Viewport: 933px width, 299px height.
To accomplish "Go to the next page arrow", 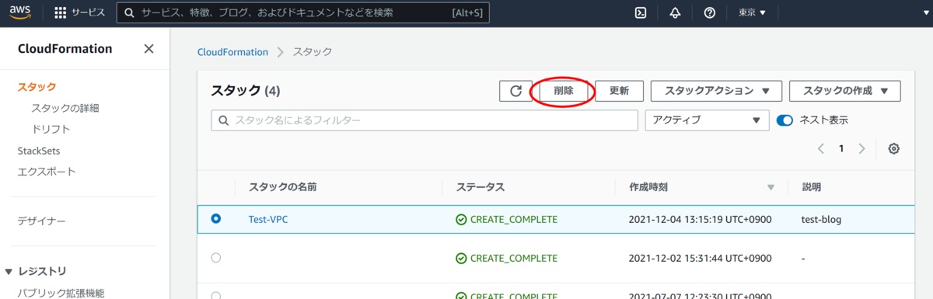I will 861,149.
